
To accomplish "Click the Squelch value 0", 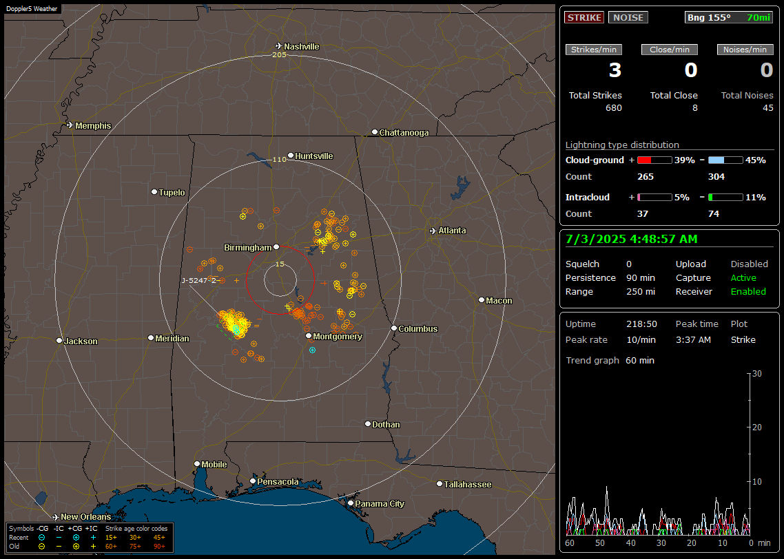I will click(628, 264).
